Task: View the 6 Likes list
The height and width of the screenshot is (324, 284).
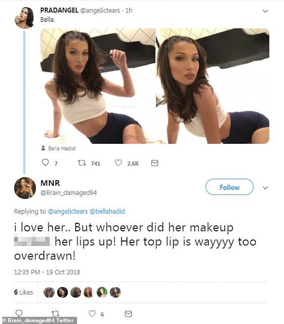Action: click(23, 292)
